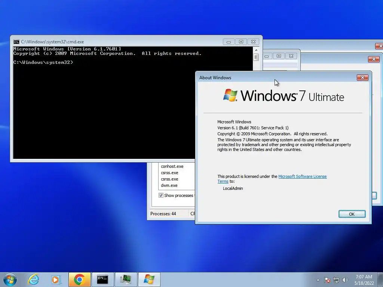Open Action Center flag icon
The image size is (383, 287).
point(327,280)
